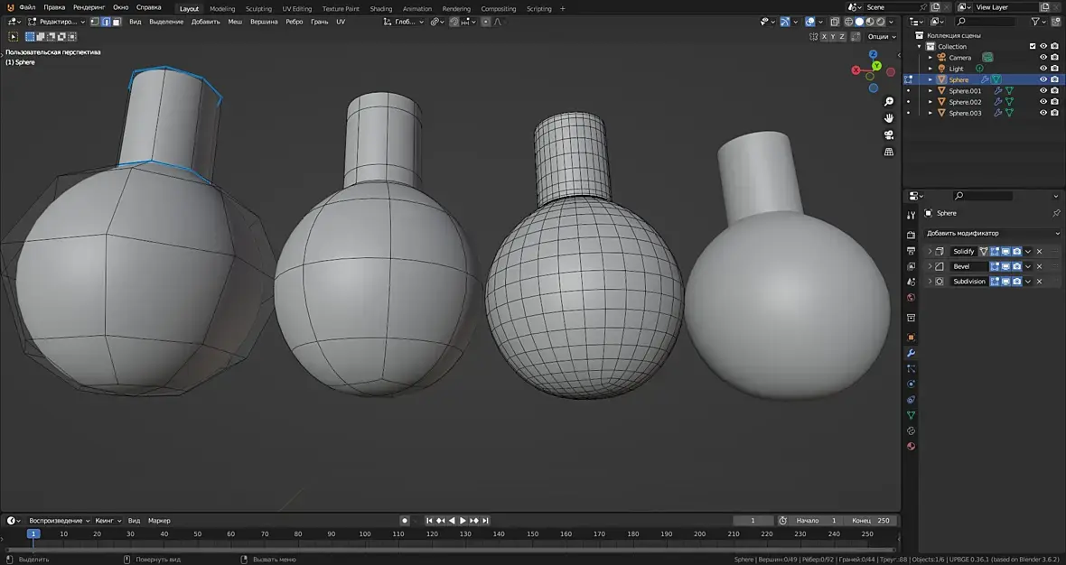Remove the Bevel modifier
Image resolution: width=1066 pixels, height=565 pixels.
[x=1039, y=266]
